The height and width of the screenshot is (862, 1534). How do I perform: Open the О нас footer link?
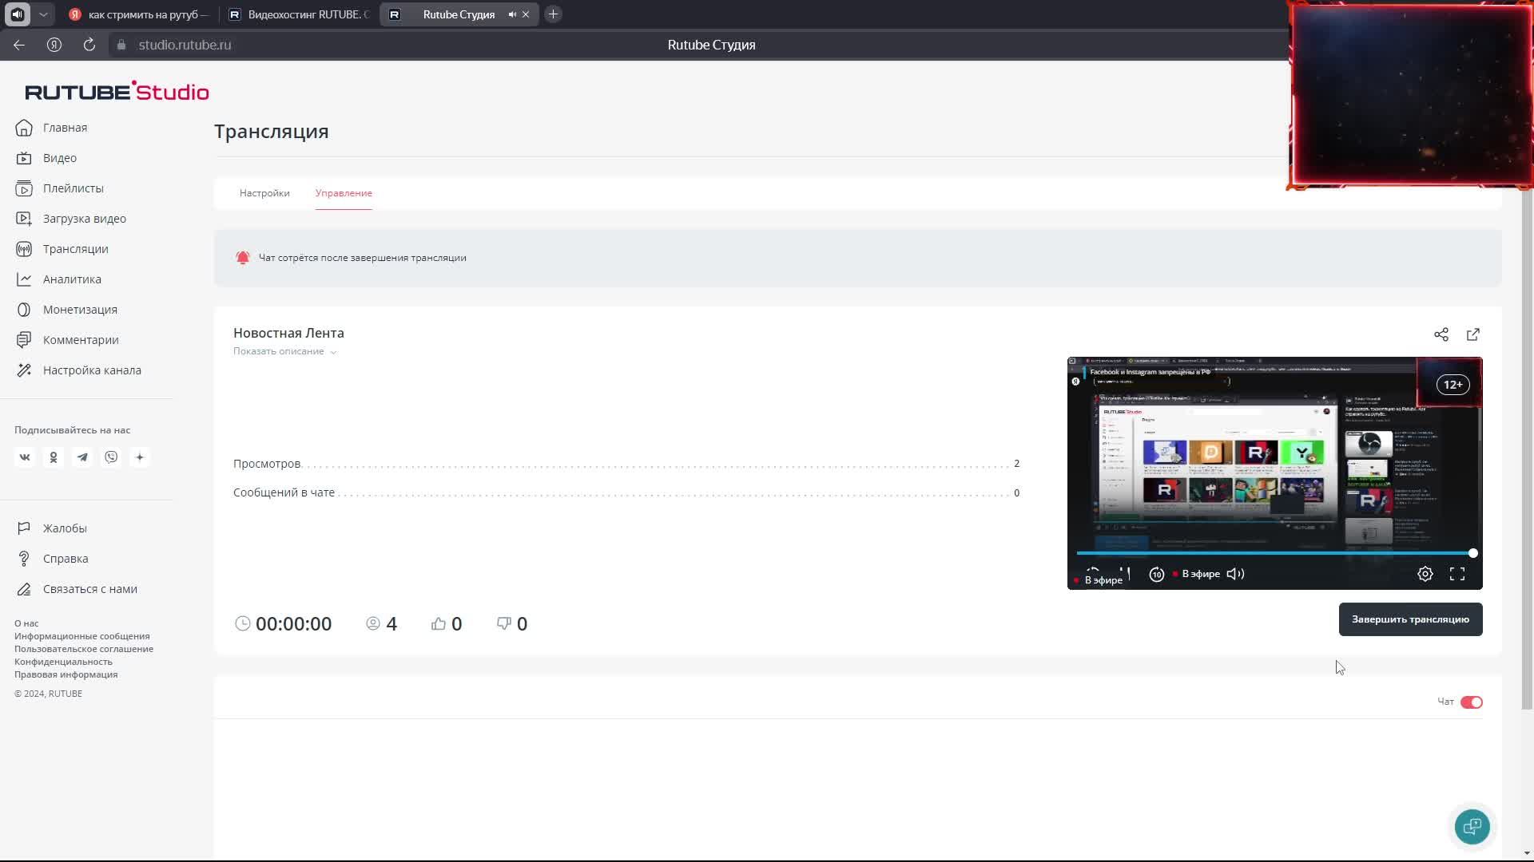(26, 623)
